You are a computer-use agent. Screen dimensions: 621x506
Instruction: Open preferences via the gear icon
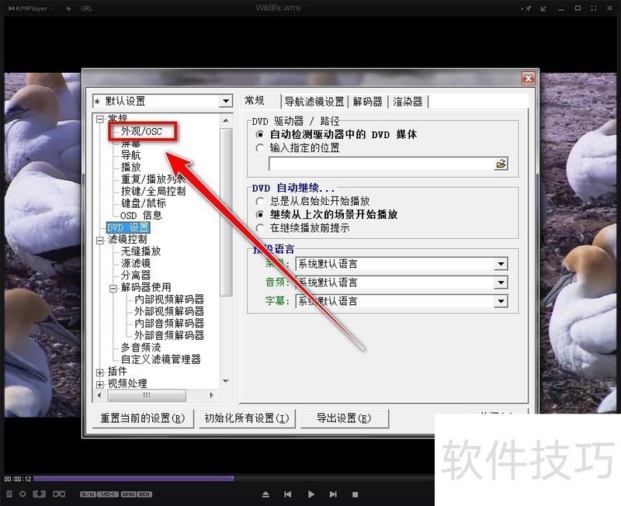click(23, 494)
